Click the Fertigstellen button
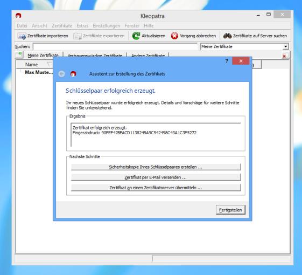302x275 pixels. [x=230, y=210]
